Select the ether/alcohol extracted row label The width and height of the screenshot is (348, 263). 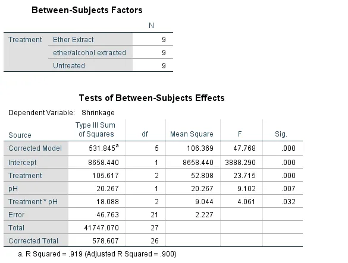pyautogui.click(x=89, y=53)
